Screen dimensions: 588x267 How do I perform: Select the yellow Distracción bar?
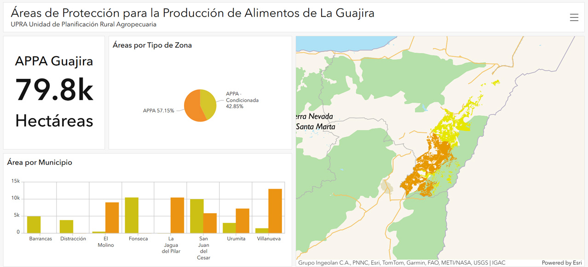tap(66, 226)
